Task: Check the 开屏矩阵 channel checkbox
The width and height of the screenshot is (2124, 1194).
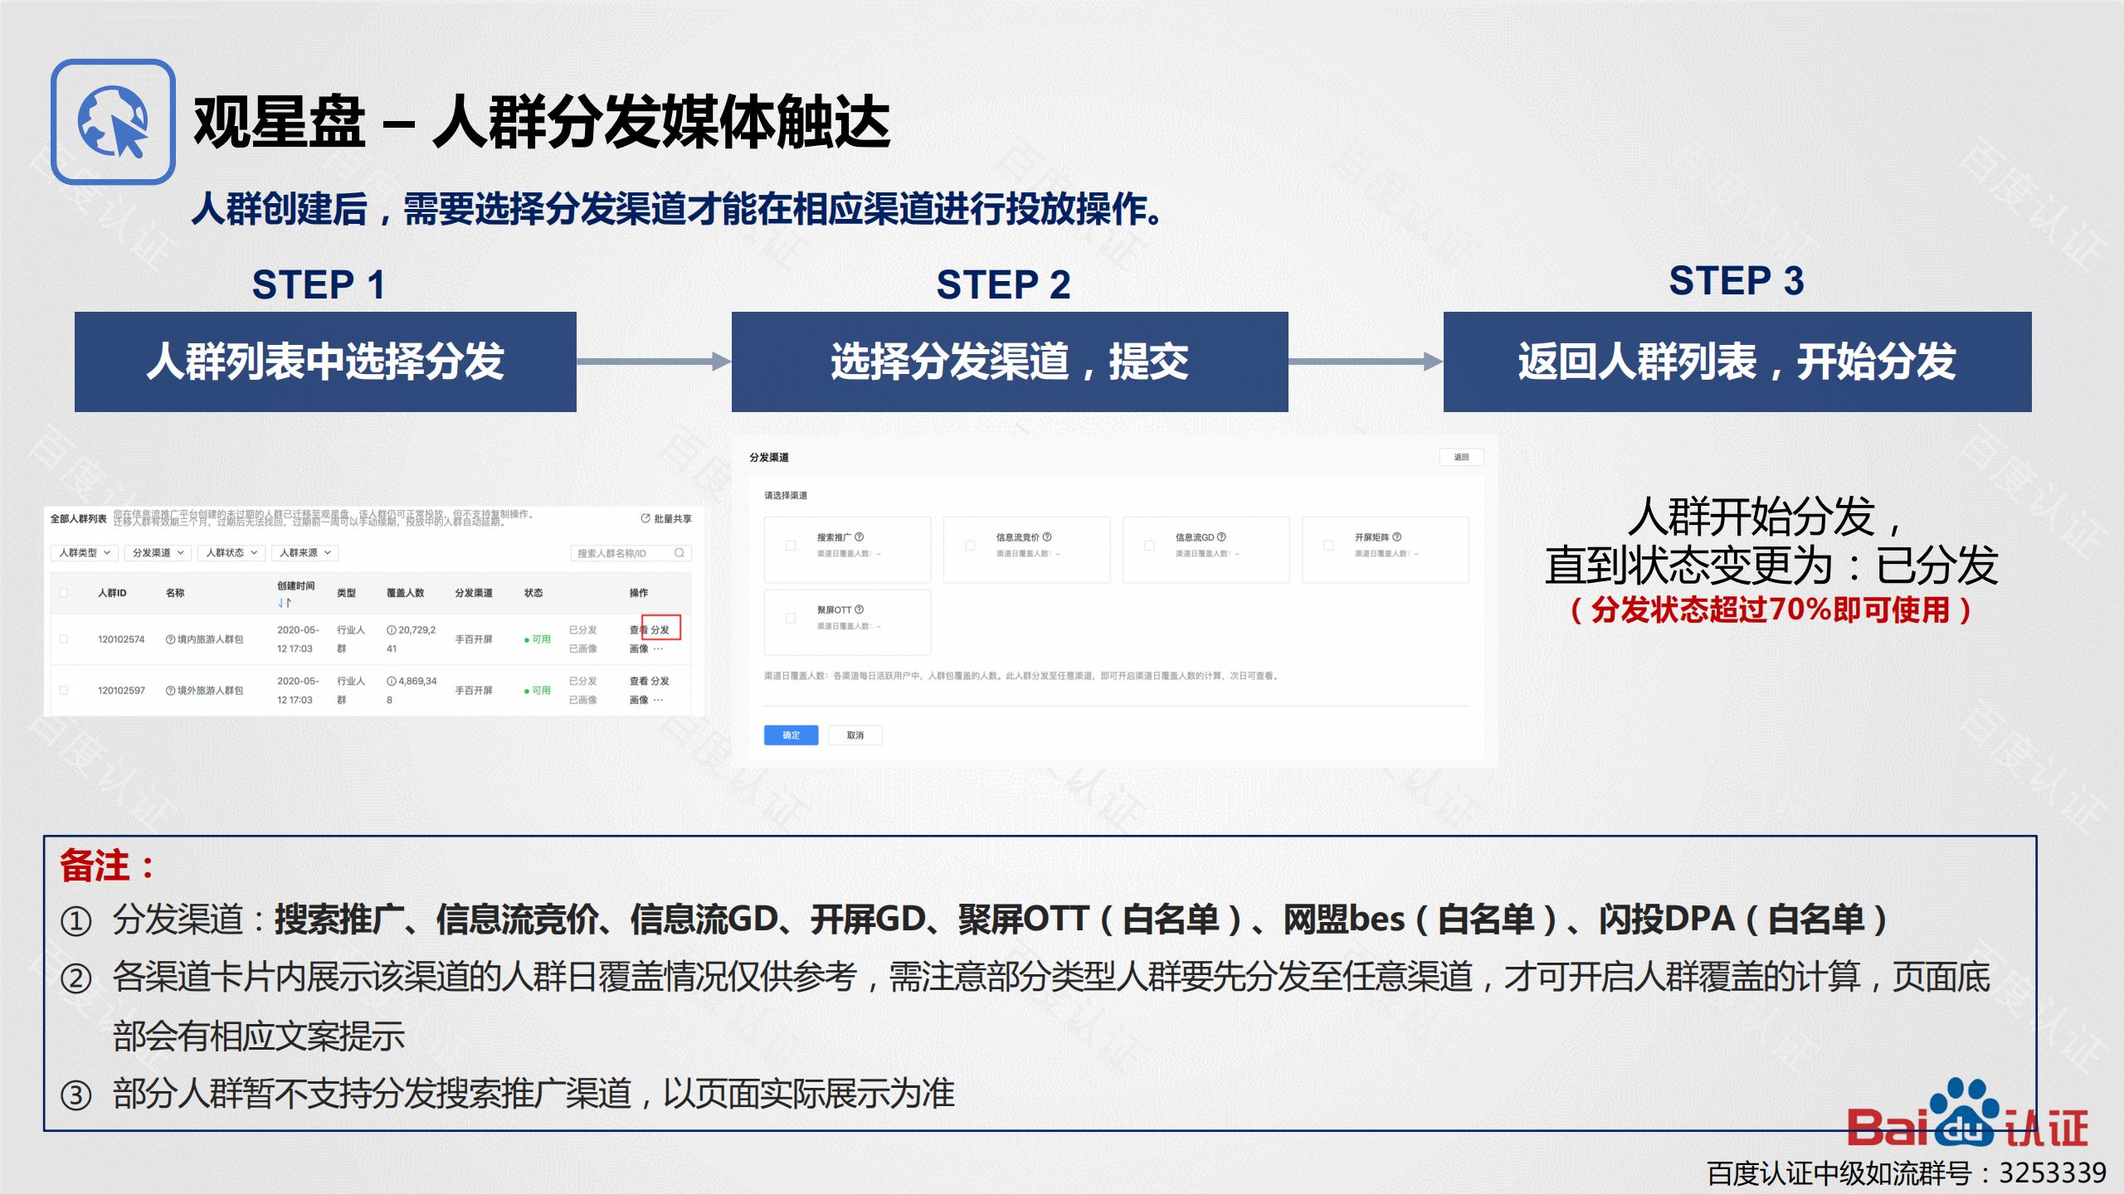Action: [x=1328, y=546]
